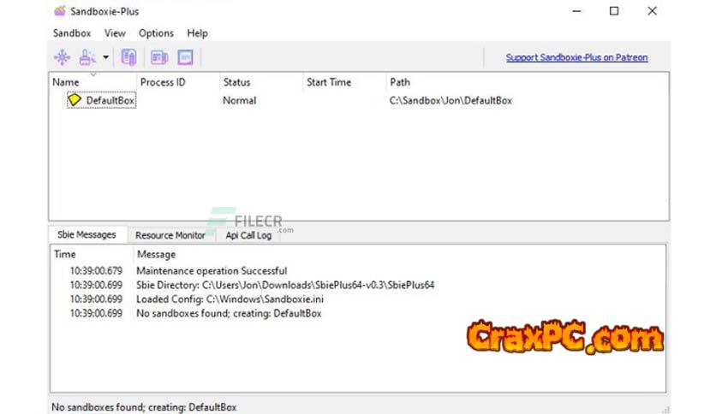Click the API call log toolbar icon
This screenshot has width=716, height=414.
(185, 57)
